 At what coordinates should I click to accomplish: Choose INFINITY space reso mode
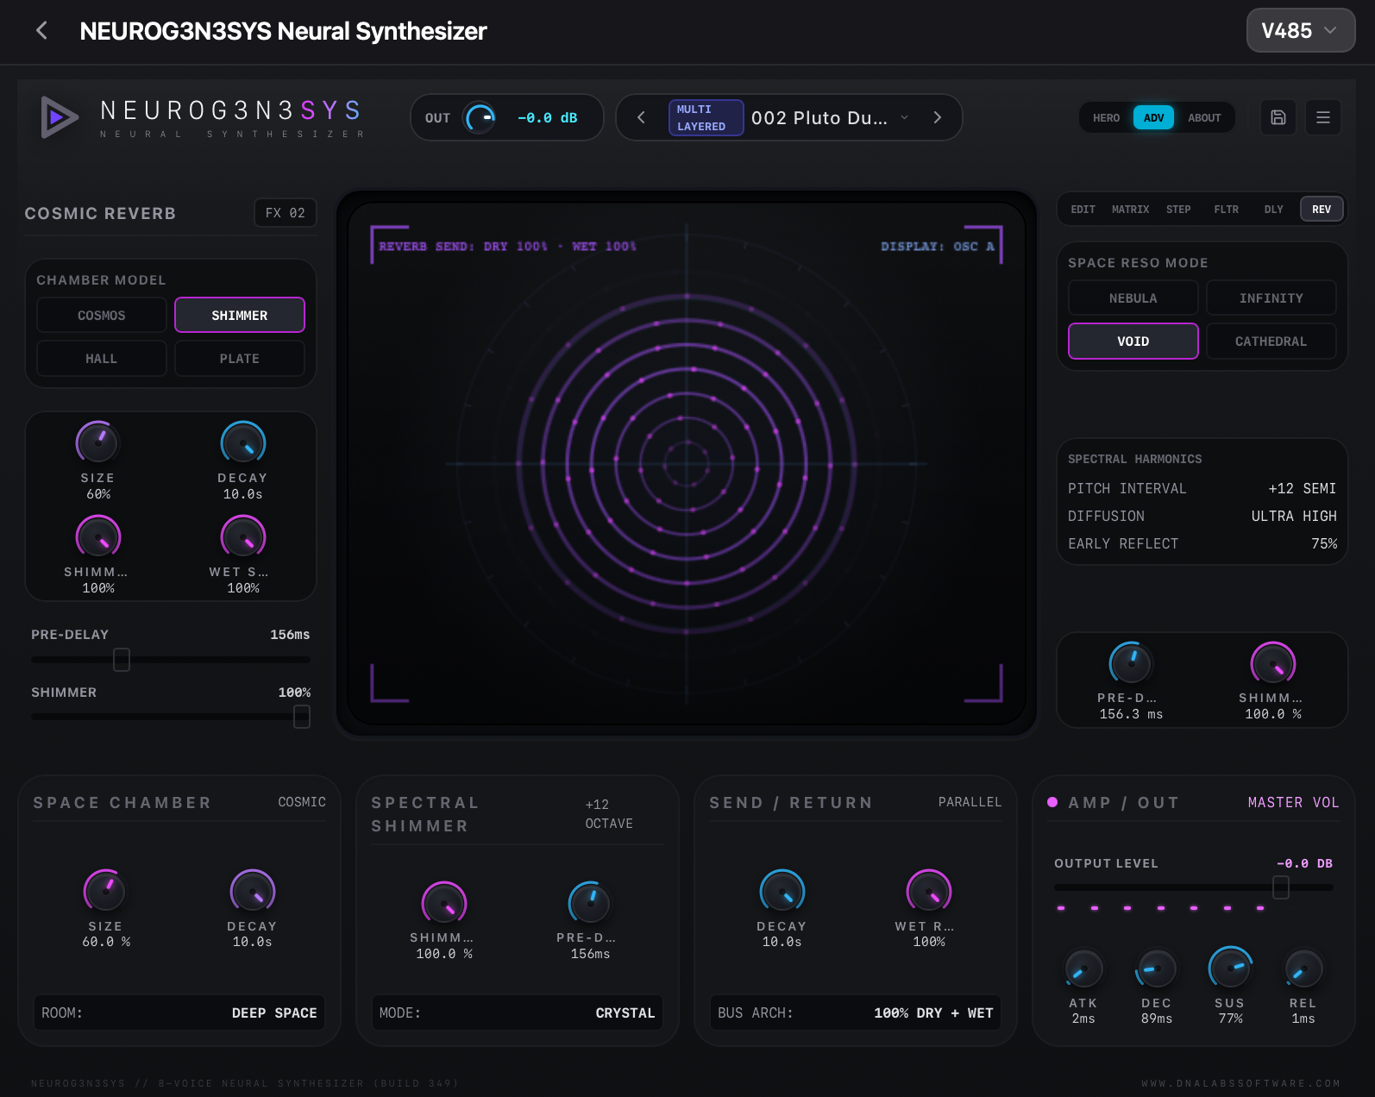click(x=1271, y=298)
